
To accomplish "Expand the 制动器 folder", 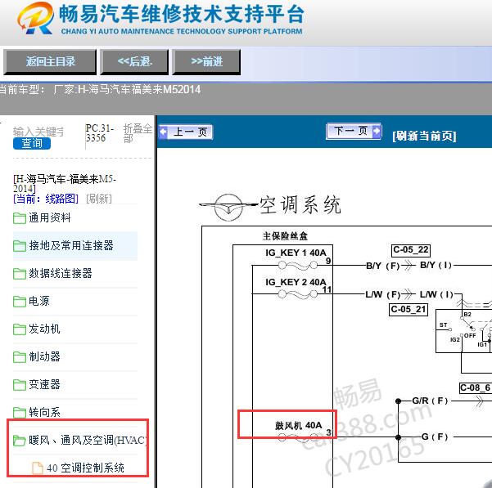I will 44,356.
